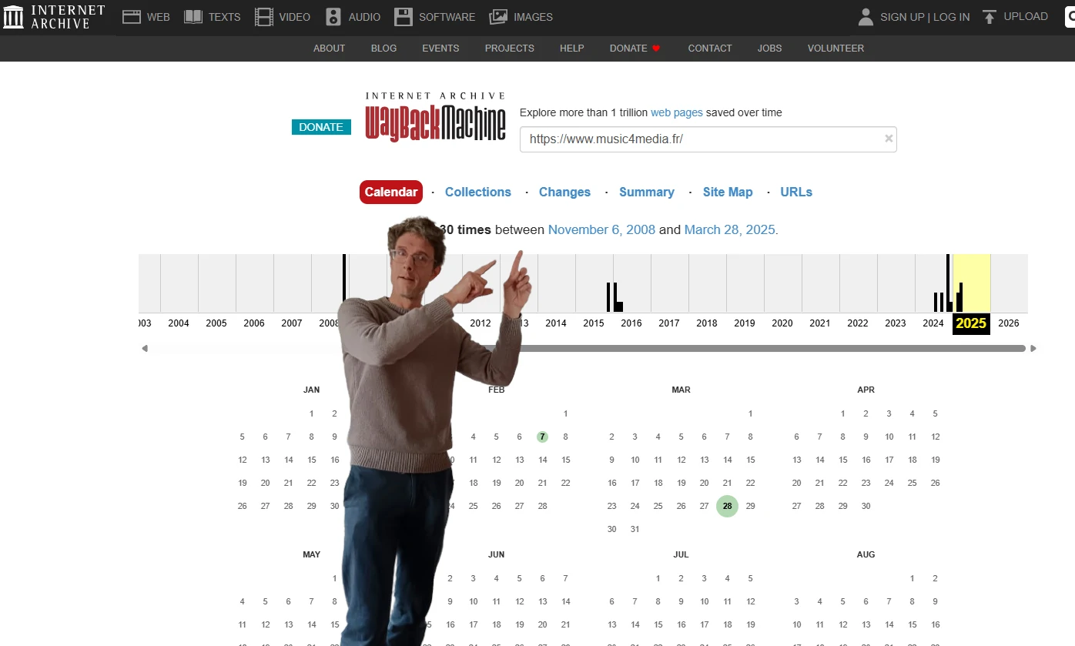Switch to the Collections tab
The image size is (1075, 646).
[477, 192]
